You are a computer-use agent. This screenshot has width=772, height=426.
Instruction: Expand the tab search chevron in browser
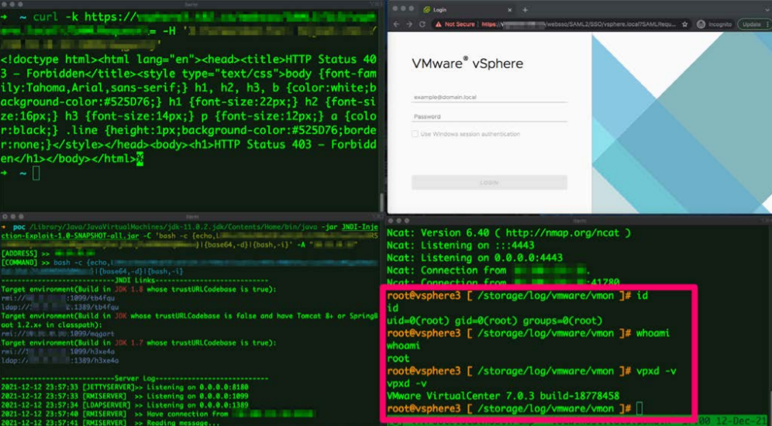767,10
